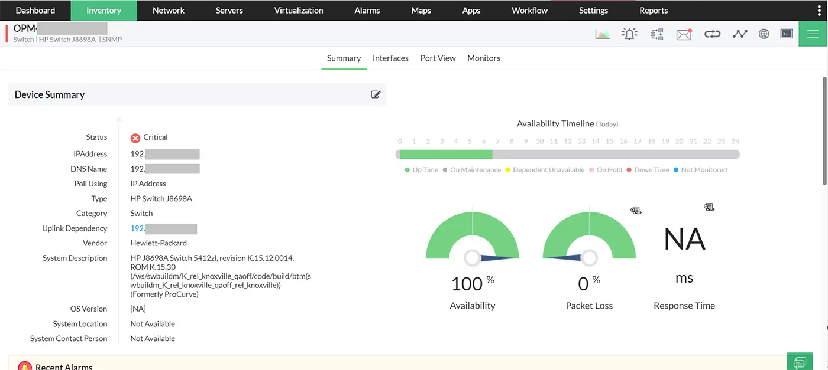Run traceroute using the line graph icon
Viewport: 828px width, 370px height.
740,34
